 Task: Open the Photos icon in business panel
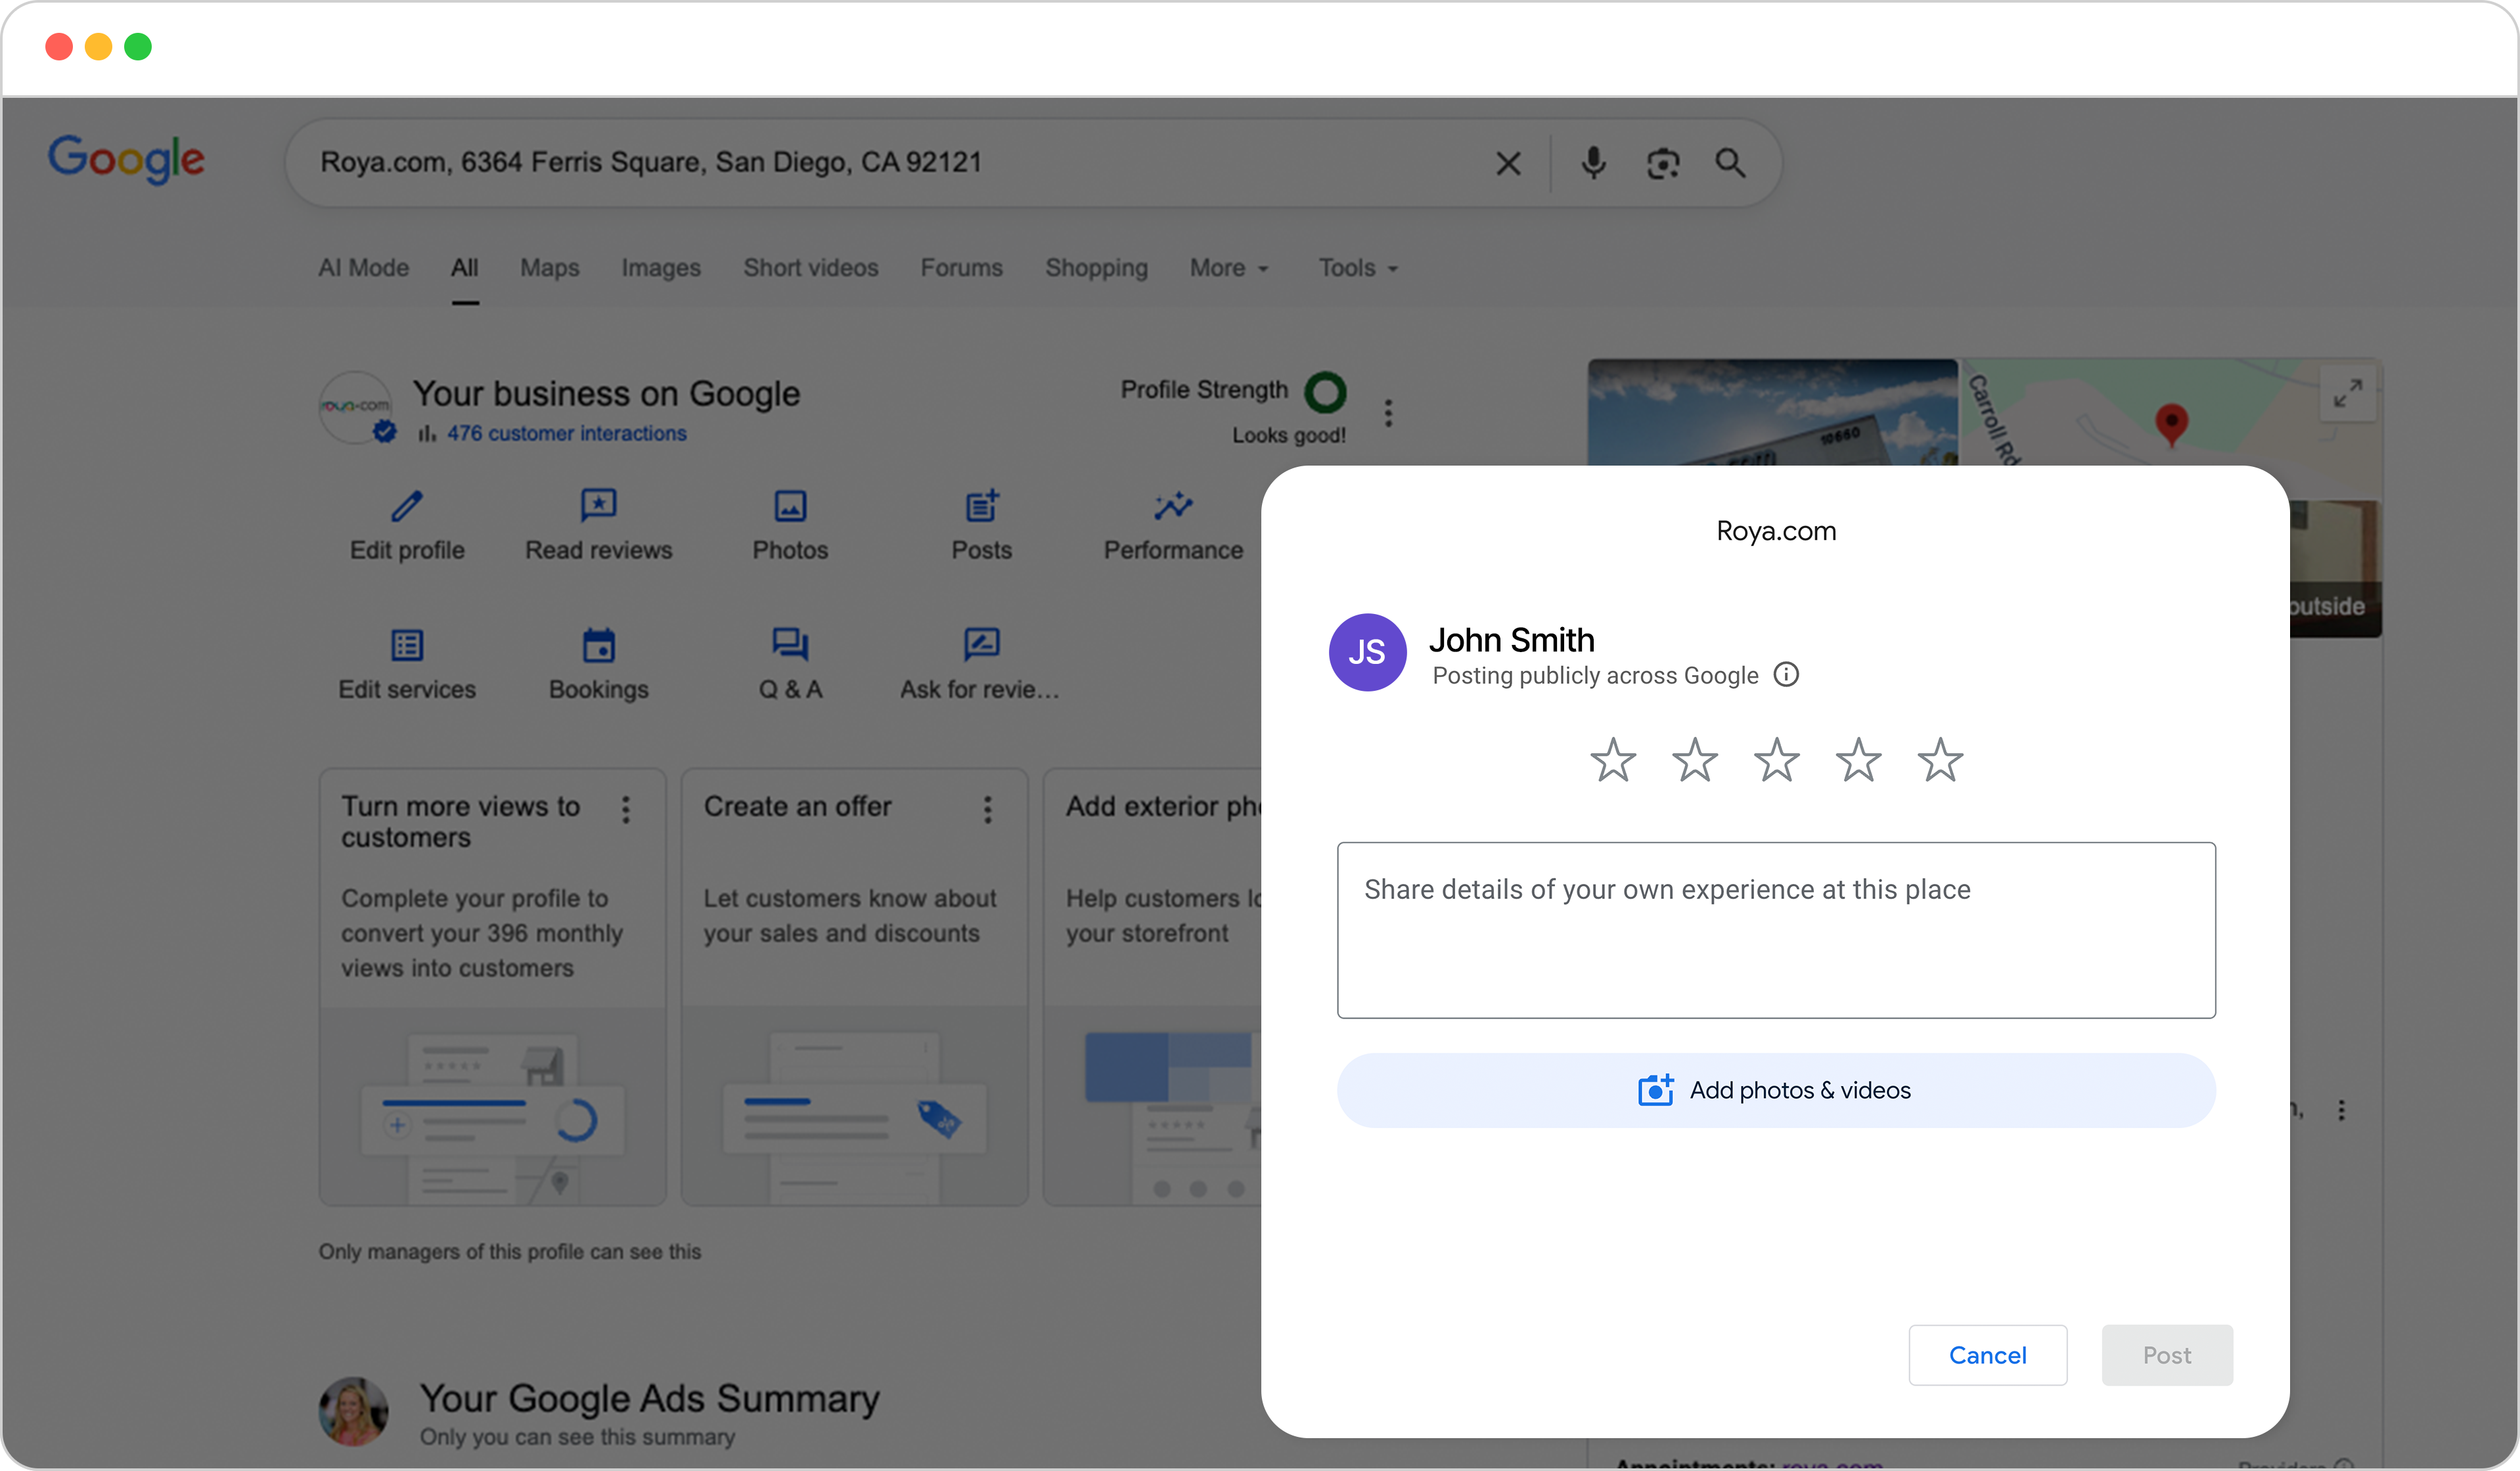click(x=790, y=506)
